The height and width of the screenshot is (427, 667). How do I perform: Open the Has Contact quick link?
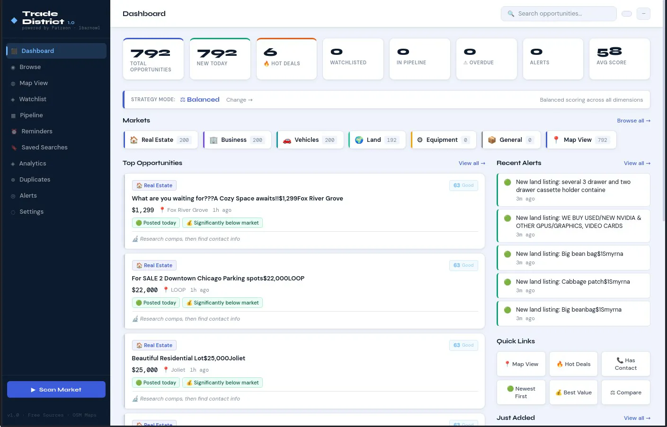coord(626,364)
